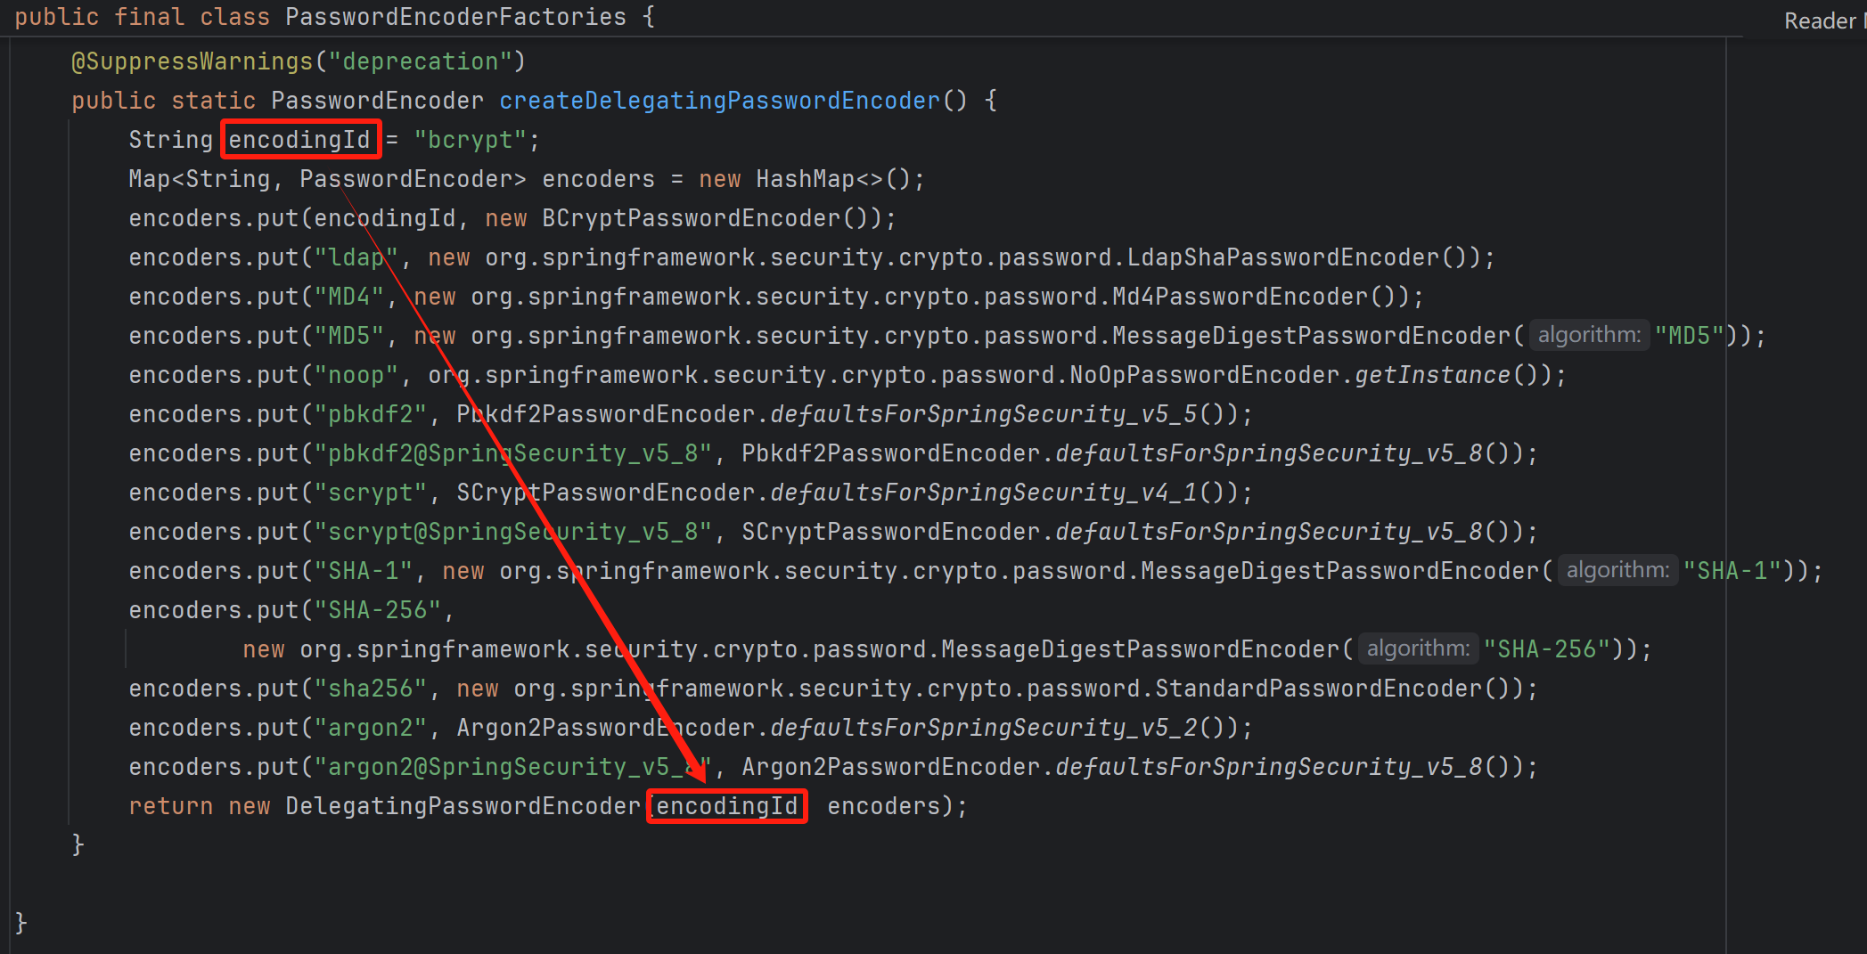The height and width of the screenshot is (954, 1867).
Task: Click the @SuppressWarnings annotation
Action: pos(192,61)
